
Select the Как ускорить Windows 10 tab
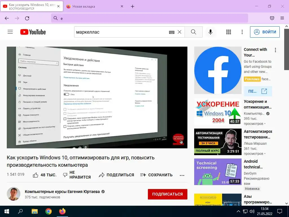[x=32, y=6]
